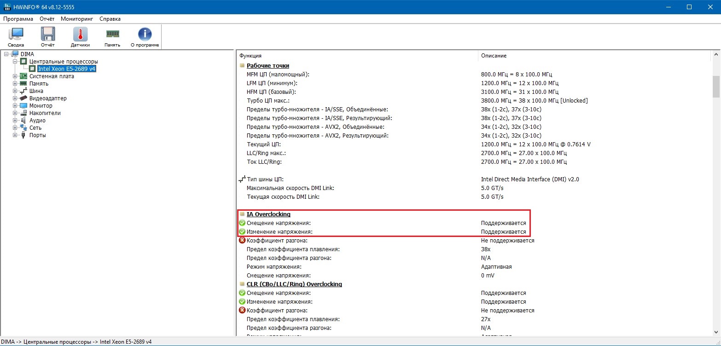Screen dimensions: 721x346
Task: Select the Порты label in tree
Action: click(38, 135)
